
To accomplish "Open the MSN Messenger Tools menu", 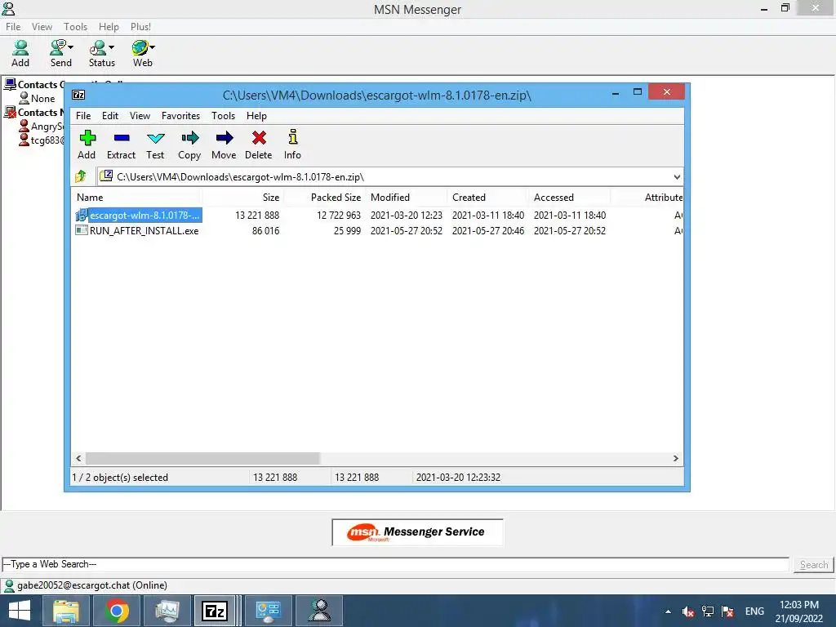I will (75, 27).
